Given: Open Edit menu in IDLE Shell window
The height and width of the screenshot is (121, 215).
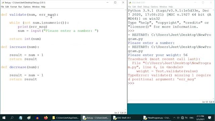Looking at the screenshot, I should point(134,7).
